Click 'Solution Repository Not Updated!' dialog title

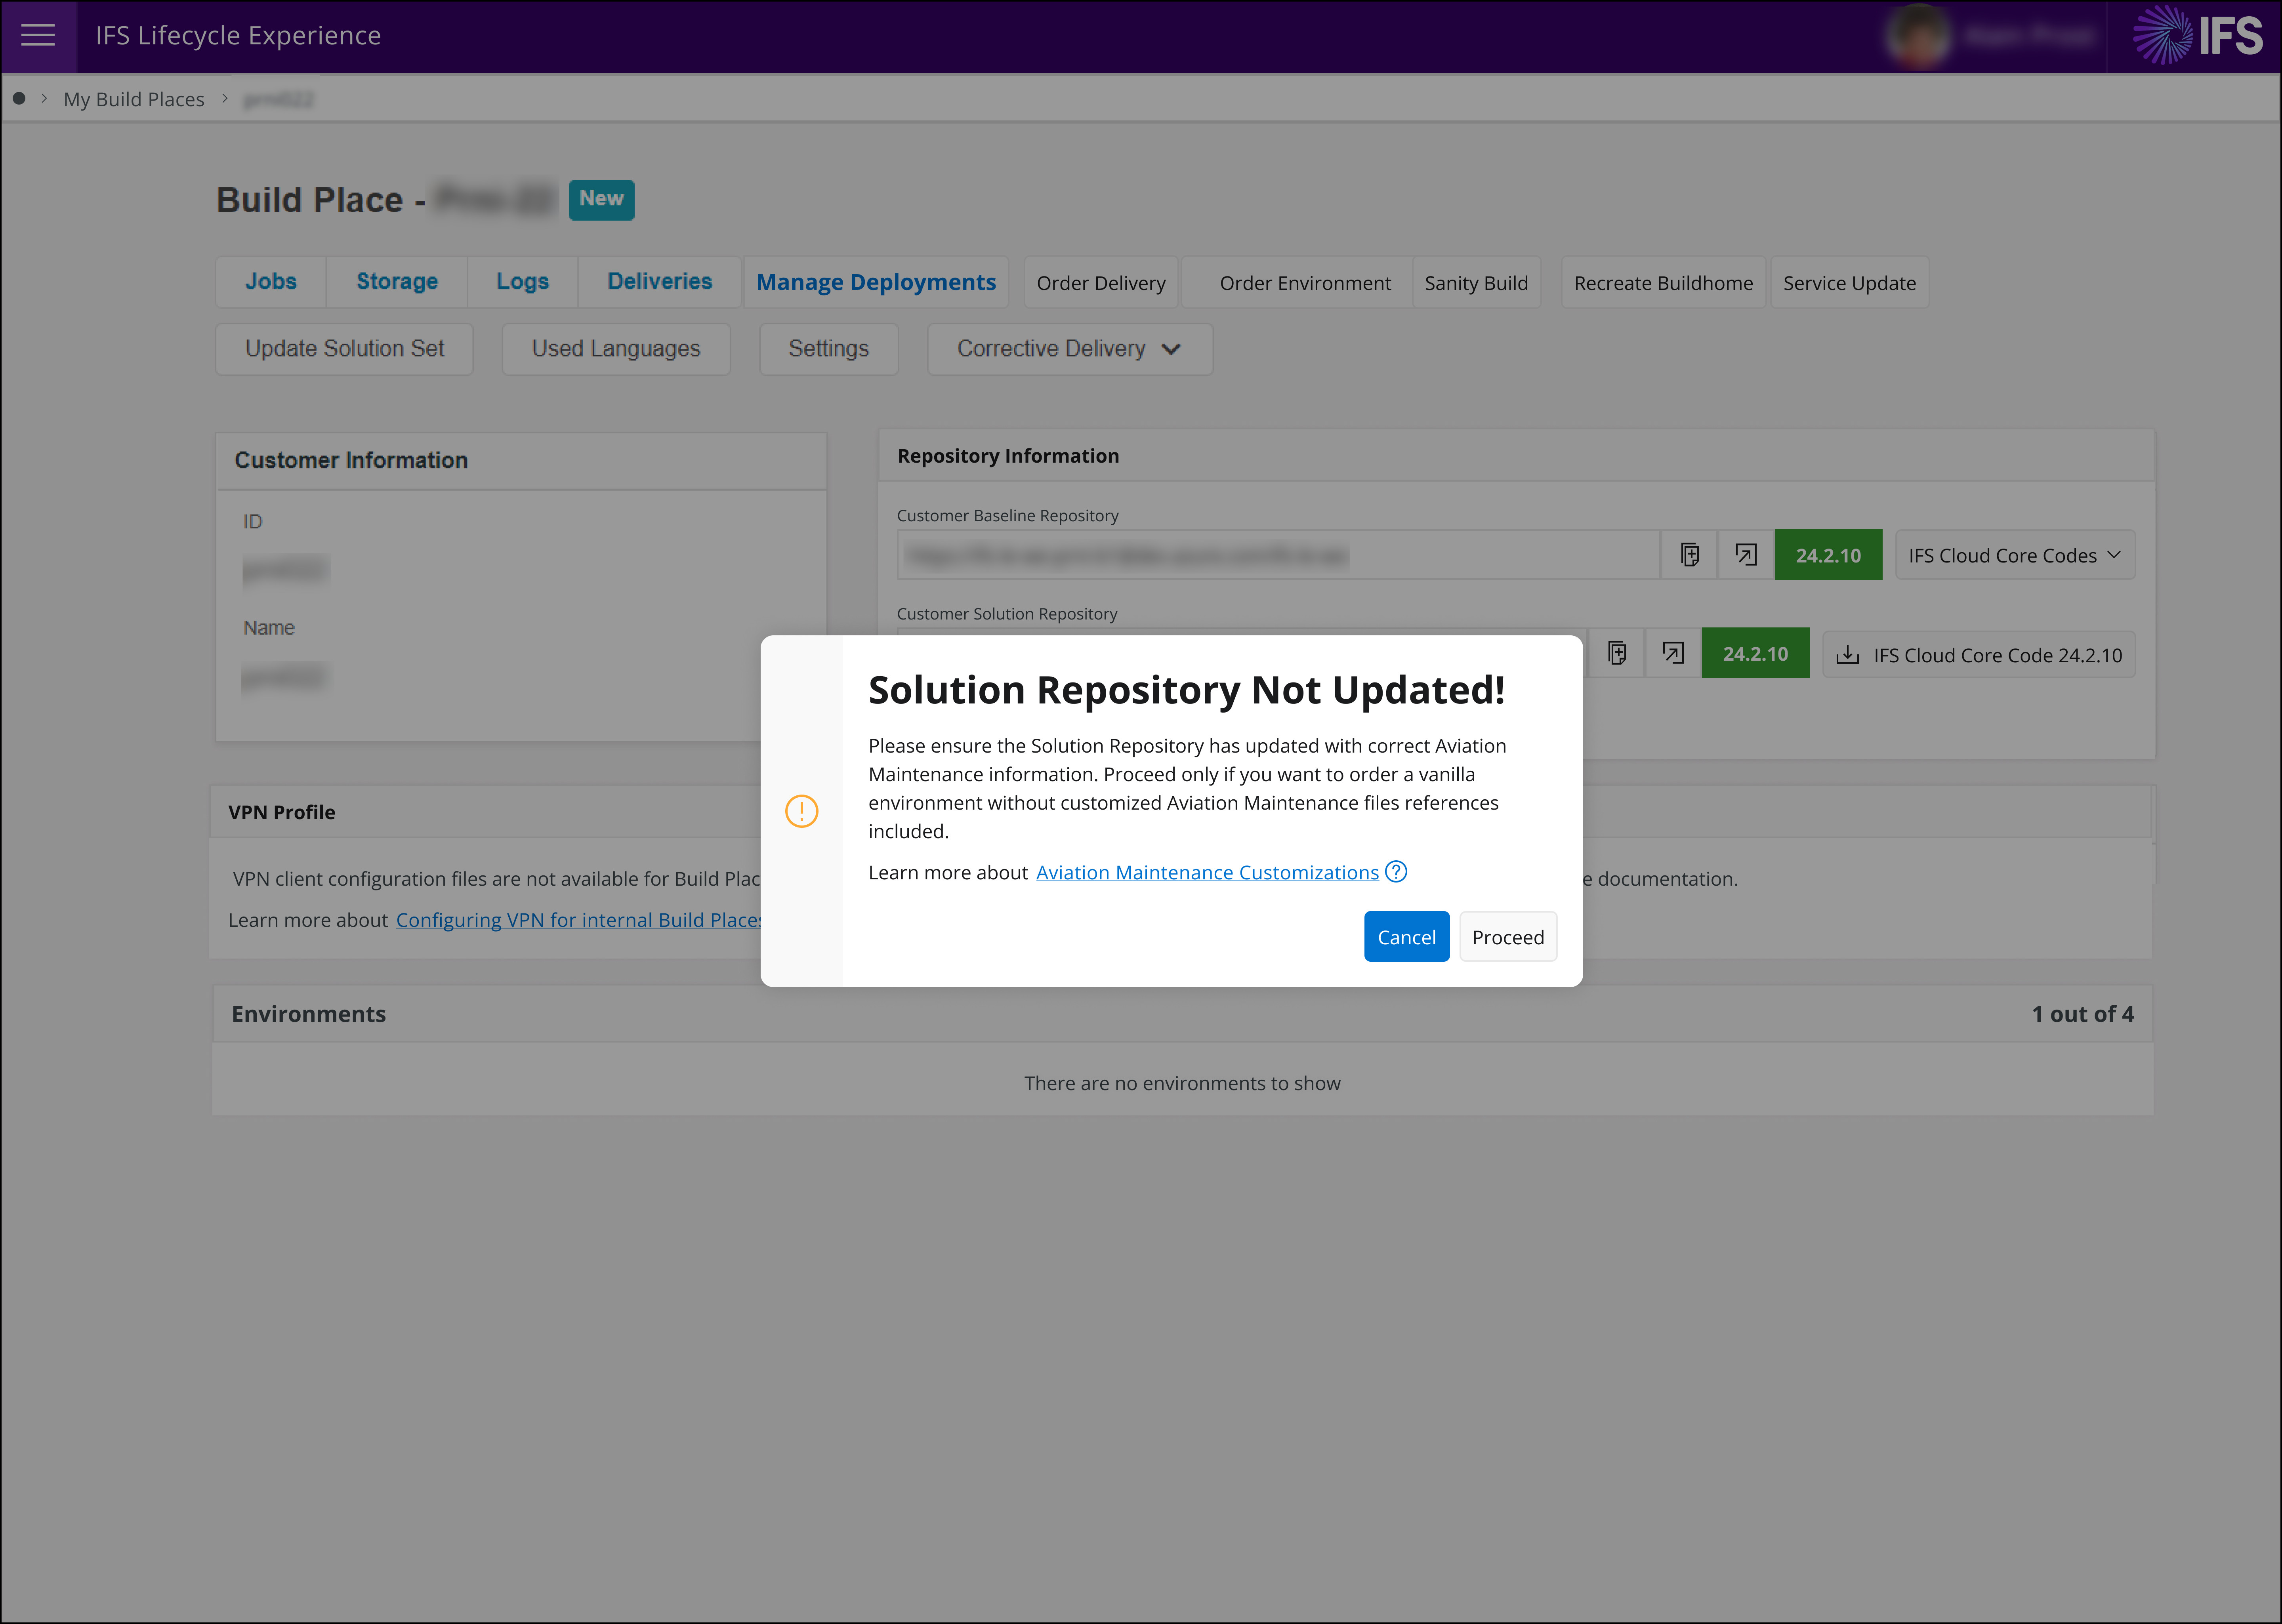1186,690
